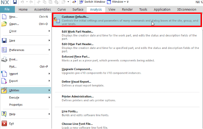The height and width of the screenshot is (129, 203).
Task: Click the Preferences list icon
Action: tap(4, 50)
